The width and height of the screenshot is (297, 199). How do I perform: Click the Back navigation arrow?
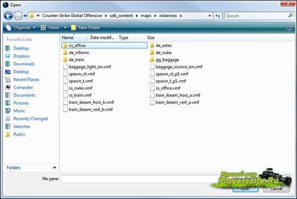pyautogui.click(x=8, y=16)
